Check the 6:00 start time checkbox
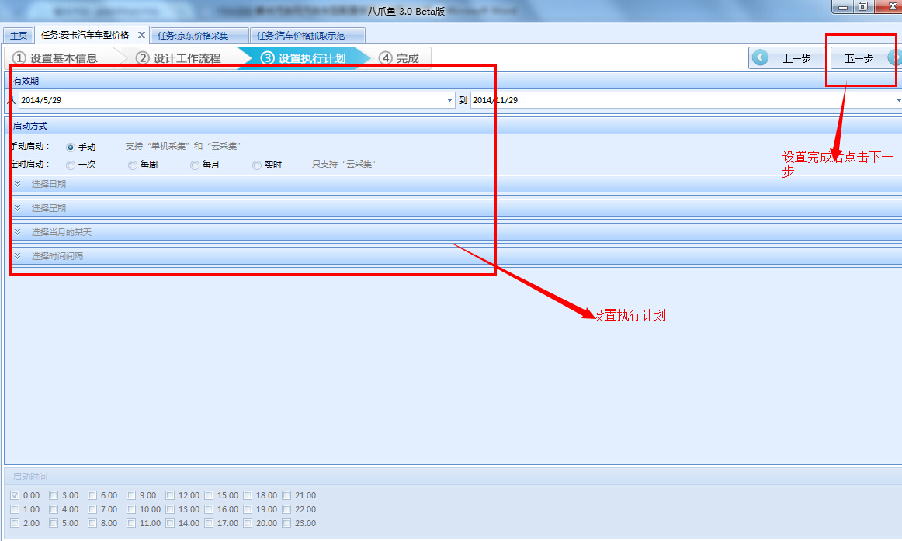902x541 pixels. click(x=92, y=495)
